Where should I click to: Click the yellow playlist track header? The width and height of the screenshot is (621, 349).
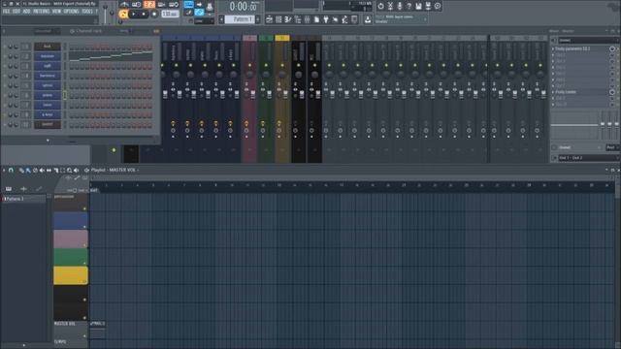tap(71, 275)
